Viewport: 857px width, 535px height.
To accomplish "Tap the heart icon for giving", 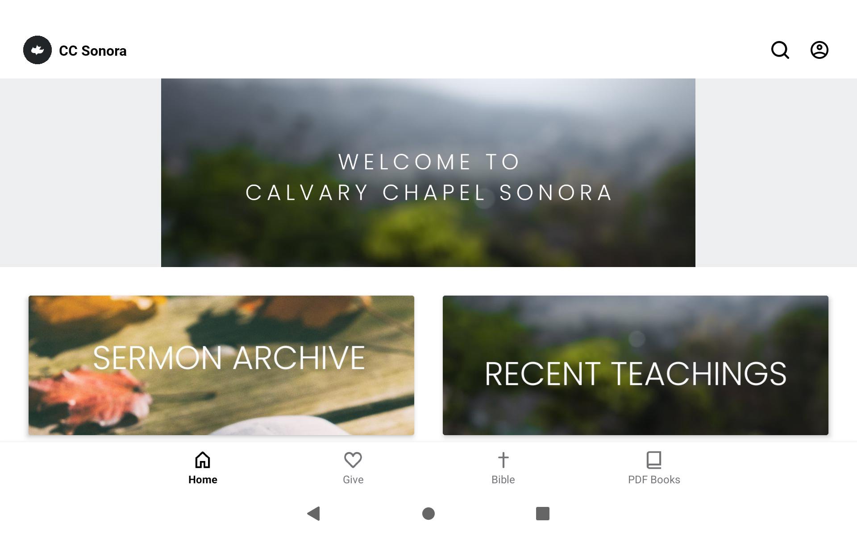I will coord(353,460).
